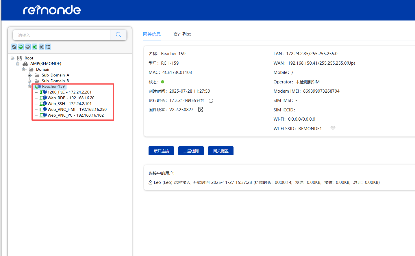The width and height of the screenshot is (415, 256).
Task: Collapse the Root tree node
Action: [12, 58]
